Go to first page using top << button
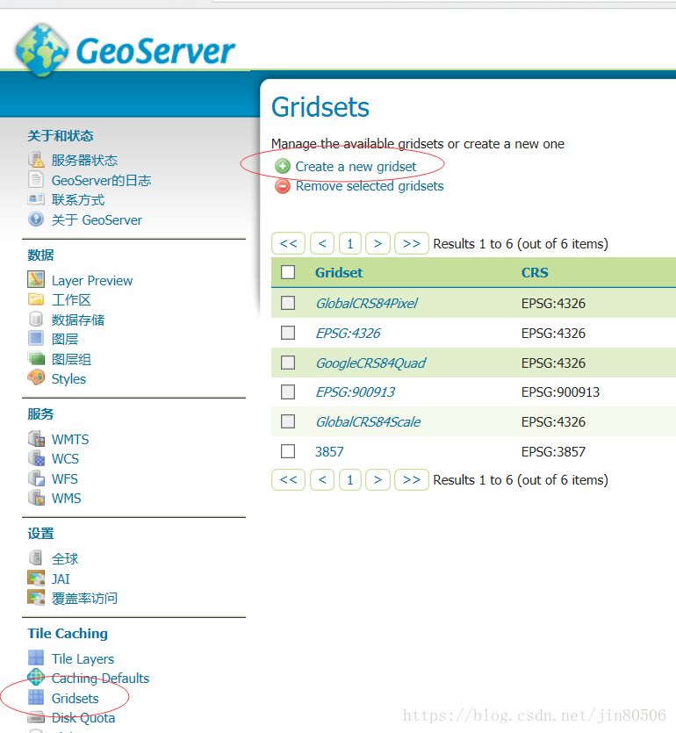 289,243
